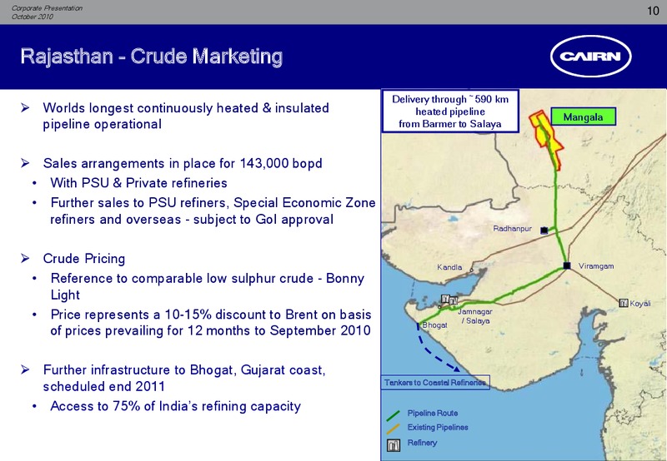
Task: Click slide title Rajasthan - Crude Marketing
Action: tap(152, 57)
